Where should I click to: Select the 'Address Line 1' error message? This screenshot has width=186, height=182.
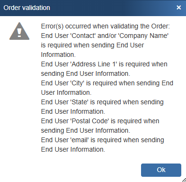point(104,64)
